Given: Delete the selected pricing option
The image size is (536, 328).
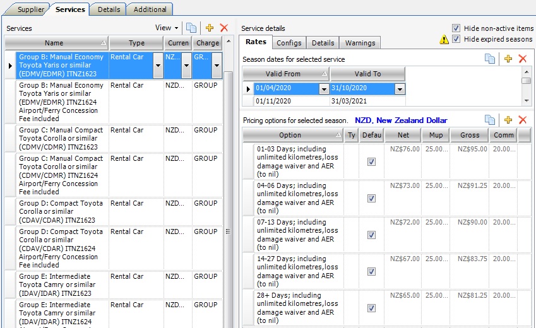Looking at the screenshot, I should tap(522, 120).
